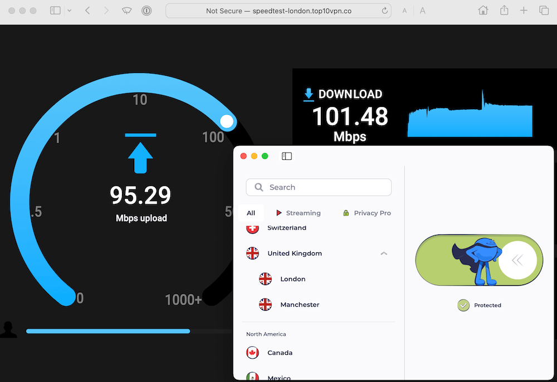The image size is (557, 382).
Task: Click the VPN server search field
Action: [319, 187]
